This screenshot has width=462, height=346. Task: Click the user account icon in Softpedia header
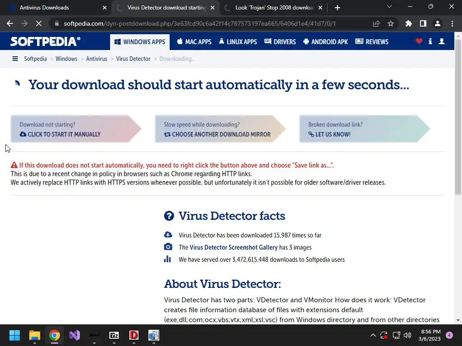point(442,41)
